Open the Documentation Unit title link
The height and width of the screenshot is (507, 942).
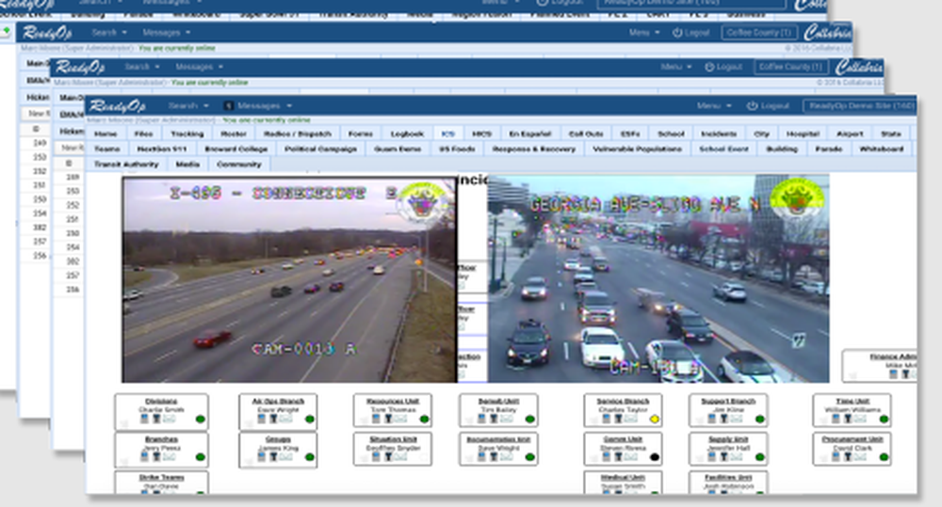click(498, 439)
